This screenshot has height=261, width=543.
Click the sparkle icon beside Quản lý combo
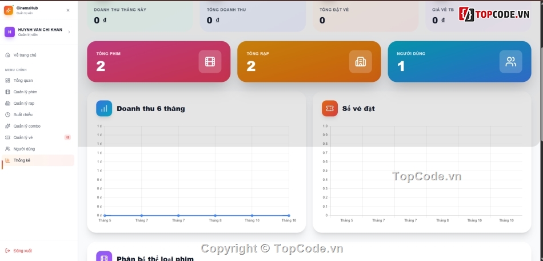click(x=7, y=126)
